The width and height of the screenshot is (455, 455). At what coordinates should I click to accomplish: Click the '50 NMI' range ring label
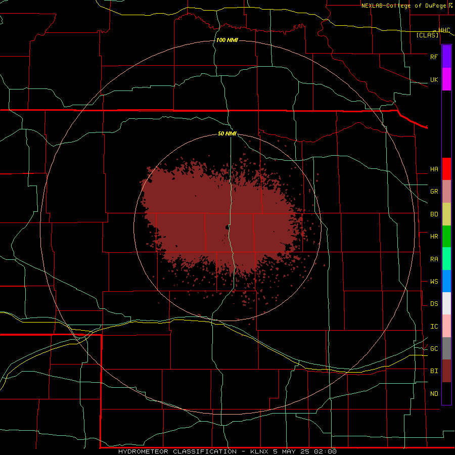coord(227,133)
